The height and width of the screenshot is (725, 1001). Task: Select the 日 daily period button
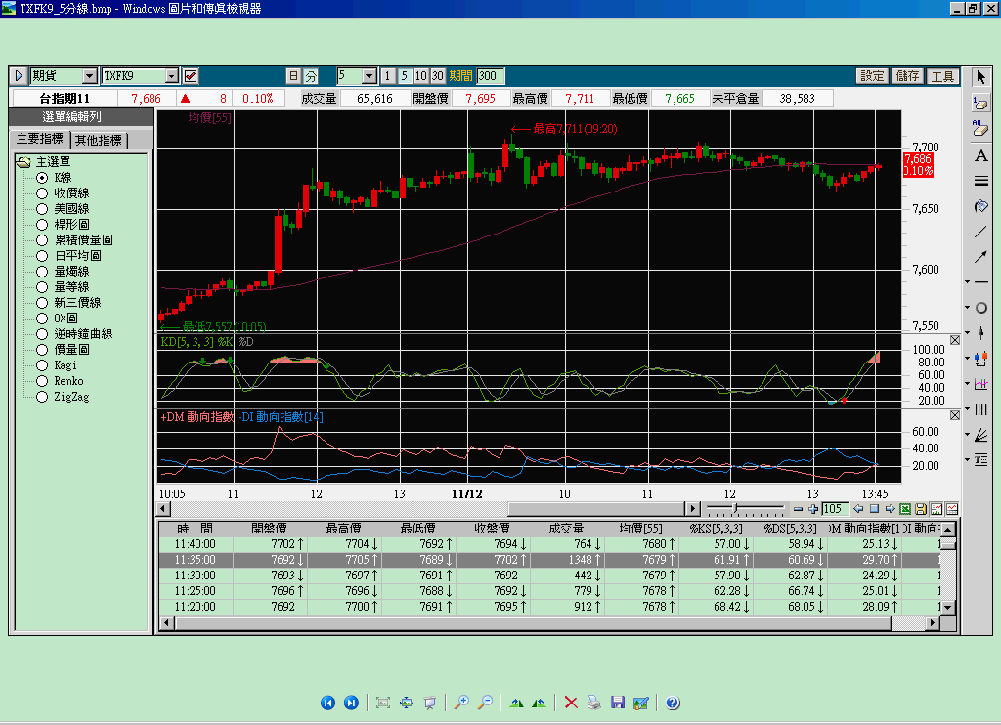pyautogui.click(x=293, y=76)
